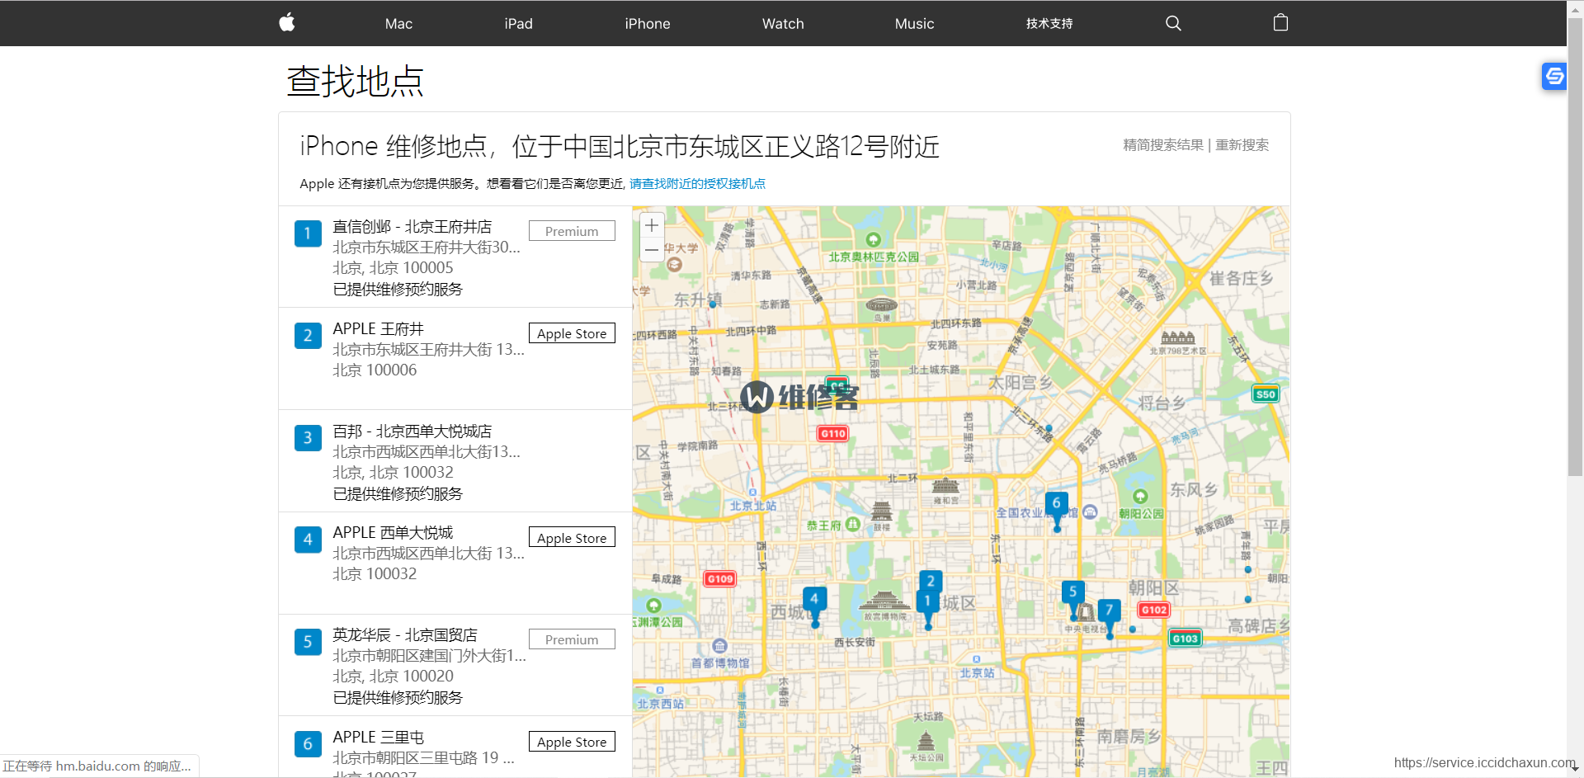1584x778 pixels.
Task: Click Premium label for 直信创邺 北京王府井店
Action: 572,231
